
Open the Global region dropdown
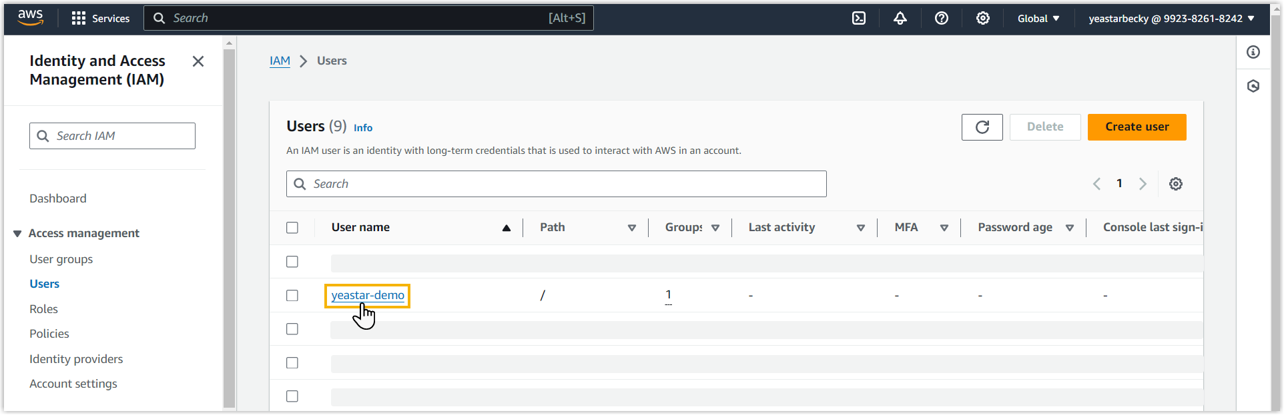(x=1038, y=19)
